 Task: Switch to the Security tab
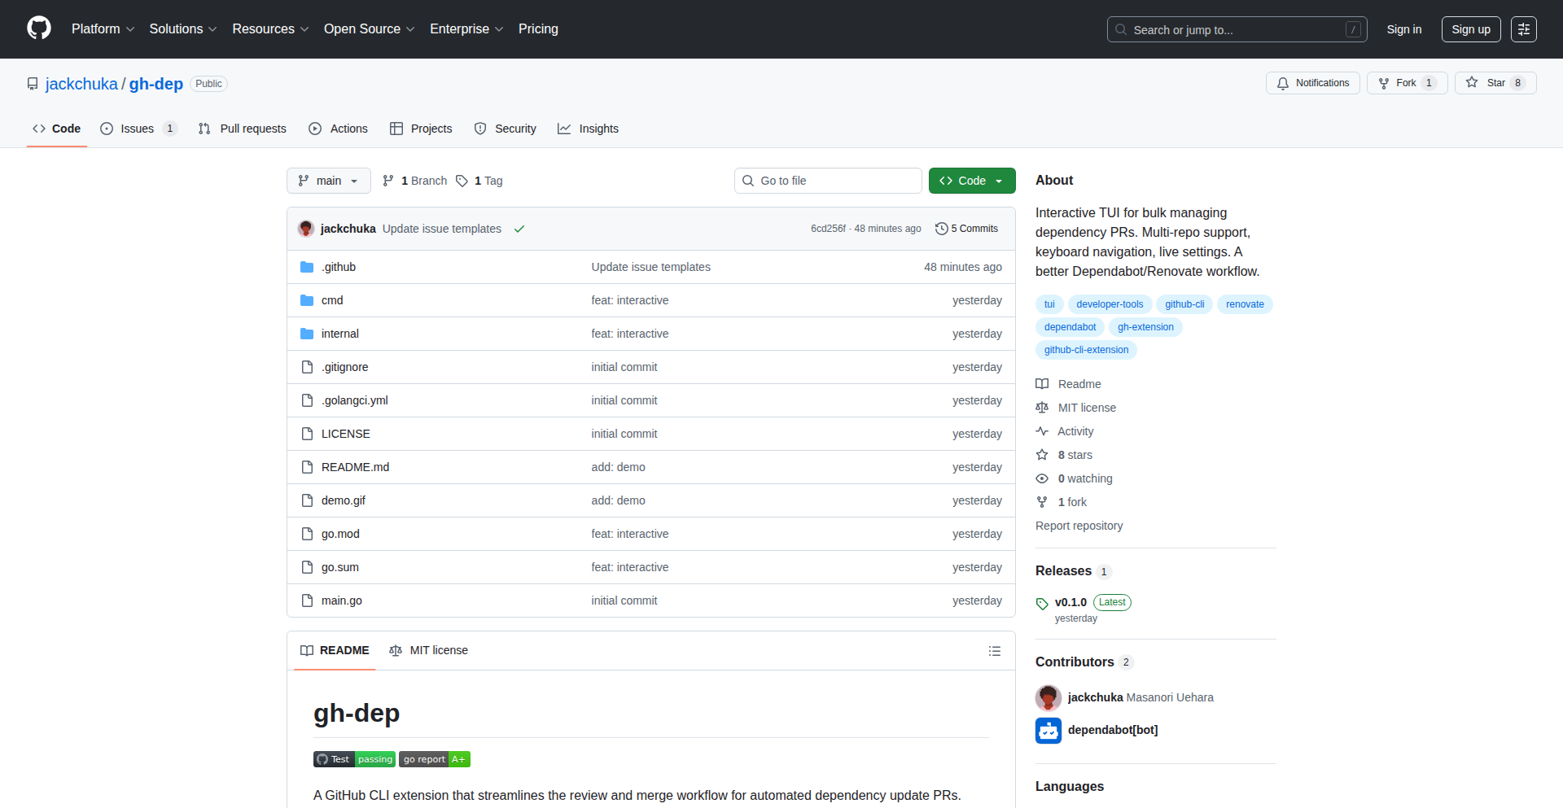tap(506, 129)
